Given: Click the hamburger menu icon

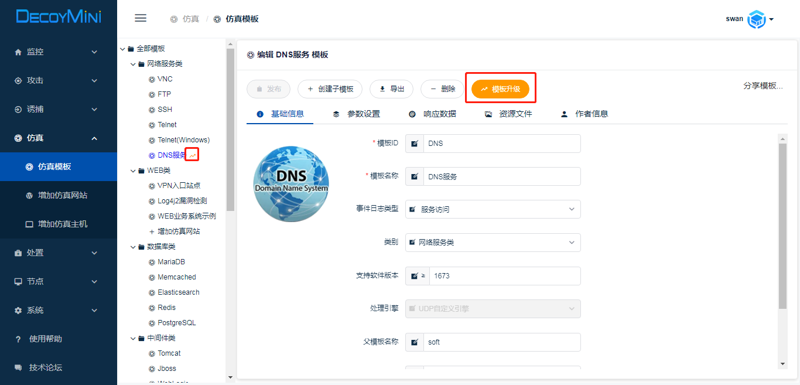Looking at the screenshot, I should click(x=141, y=18).
